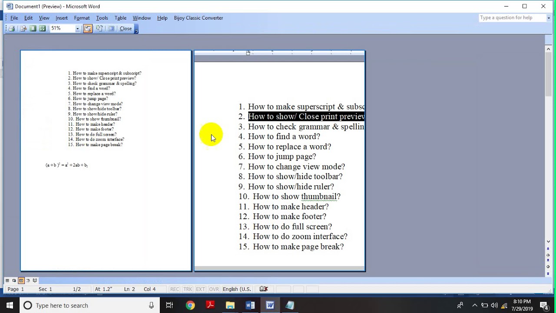Toggle EXT extend selection in status bar
The image size is (556, 313).
coord(201,289)
